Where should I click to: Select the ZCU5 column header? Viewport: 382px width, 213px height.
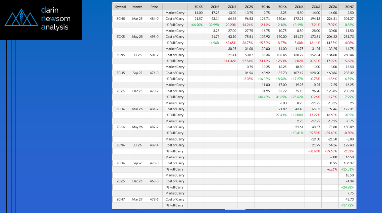point(232,7)
